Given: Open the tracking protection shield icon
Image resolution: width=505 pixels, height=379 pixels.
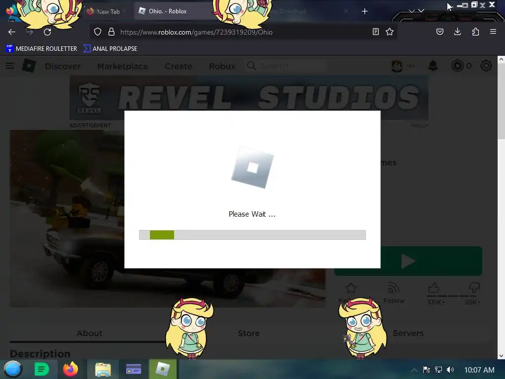Looking at the screenshot, I should tap(98, 32).
